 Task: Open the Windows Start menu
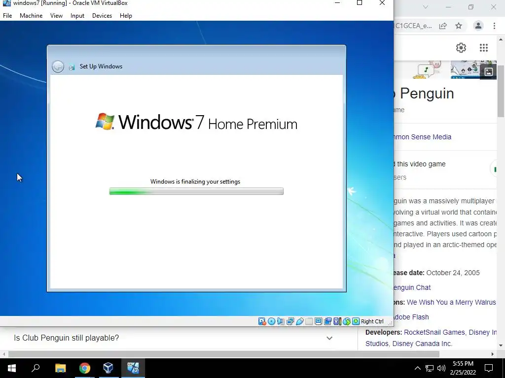pos(12,368)
